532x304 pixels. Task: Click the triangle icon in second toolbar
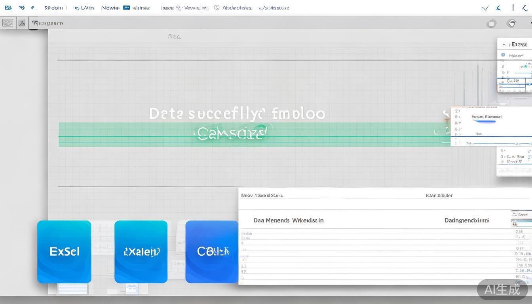tap(22, 23)
